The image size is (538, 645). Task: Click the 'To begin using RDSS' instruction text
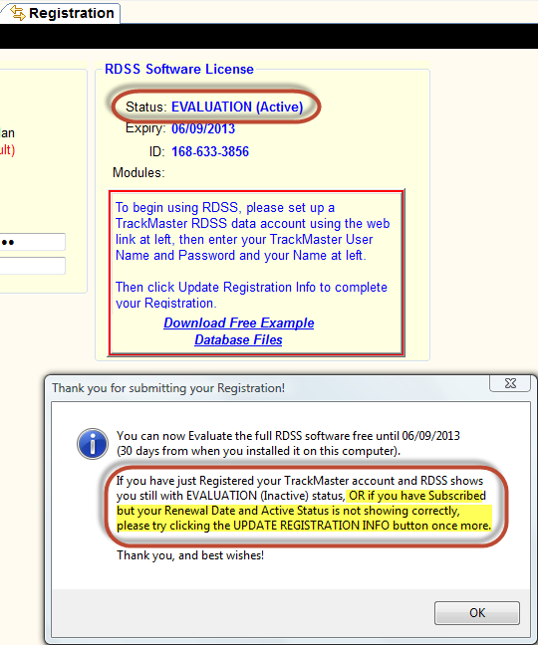click(252, 231)
